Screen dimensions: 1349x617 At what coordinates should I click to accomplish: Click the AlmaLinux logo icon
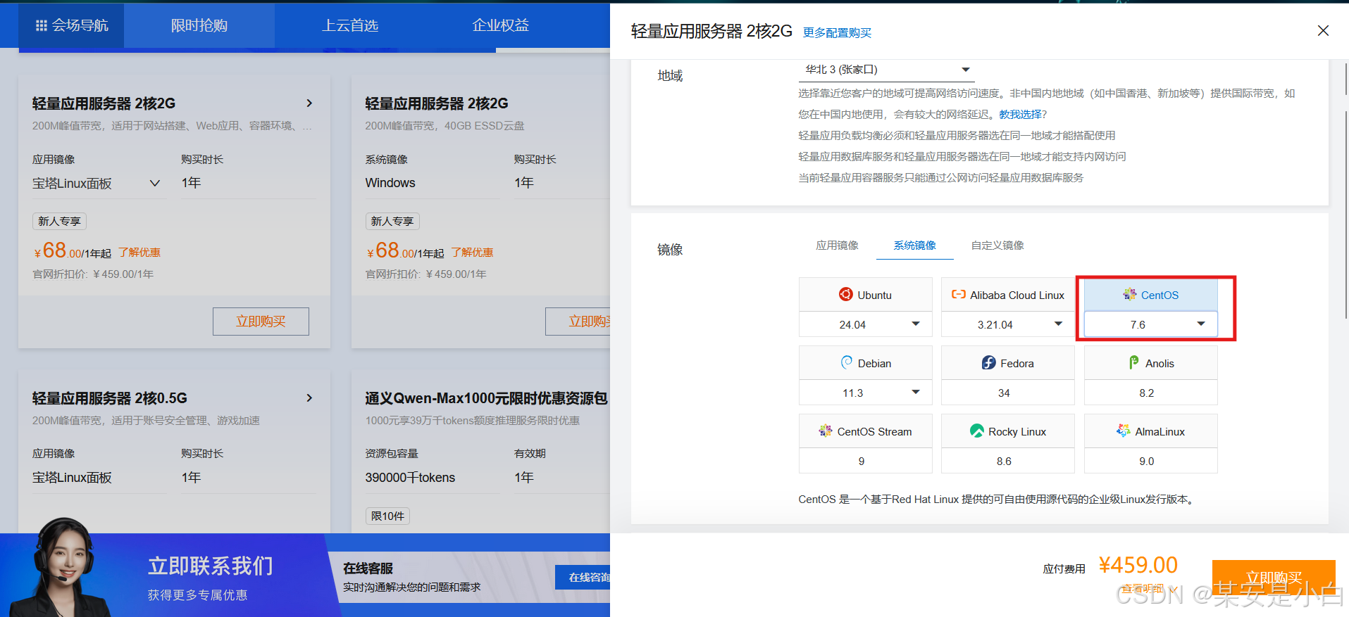pos(1123,431)
